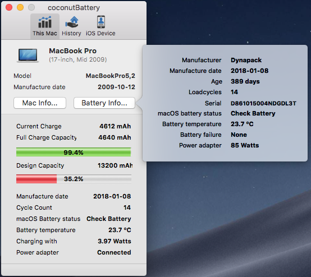Click the 85 Watts power adapter value
The height and width of the screenshot is (277, 311).
pyautogui.click(x=245, y=145)
